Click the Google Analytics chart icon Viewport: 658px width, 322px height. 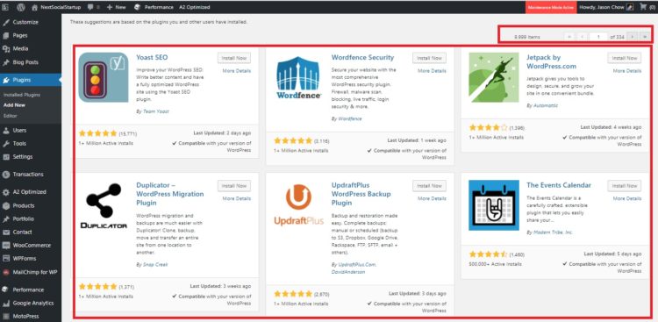coord(6,303)
